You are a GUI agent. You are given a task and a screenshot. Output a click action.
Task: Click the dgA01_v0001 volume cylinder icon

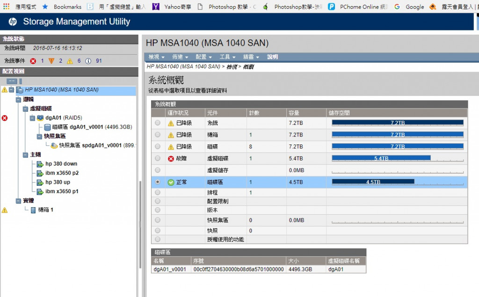click(47, 127)
